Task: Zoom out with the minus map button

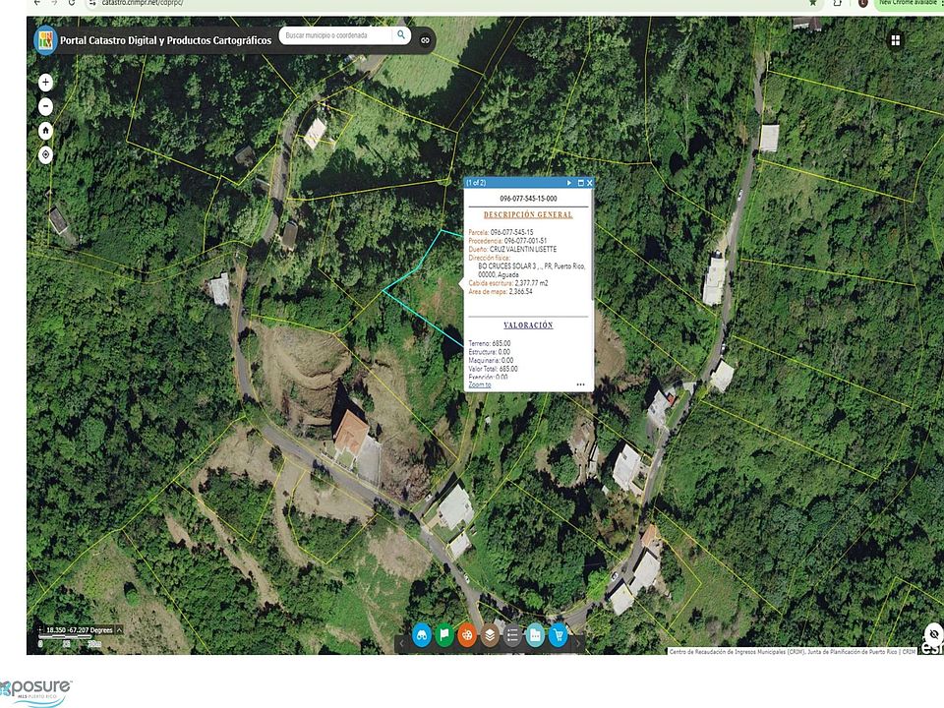Action: coord(45,106)
